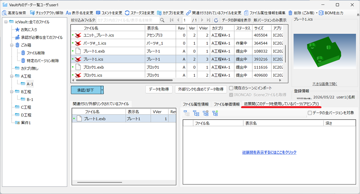Jump to the first page with the arrow
This screenshot has height=194, width=360.
pos(171,20)
